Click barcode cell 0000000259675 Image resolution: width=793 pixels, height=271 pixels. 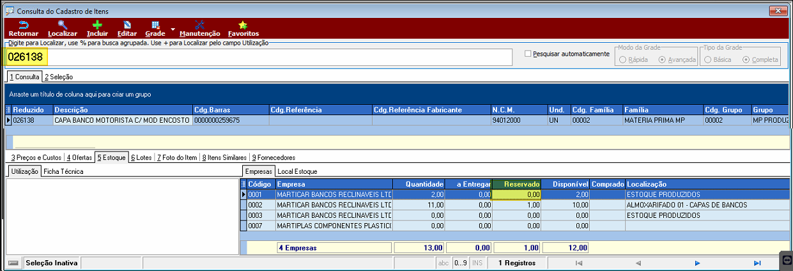coord(230,120)
